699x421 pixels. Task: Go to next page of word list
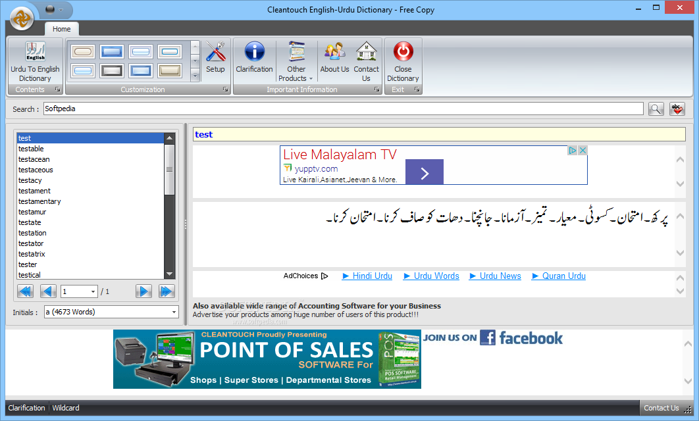[x=143, y=291]
